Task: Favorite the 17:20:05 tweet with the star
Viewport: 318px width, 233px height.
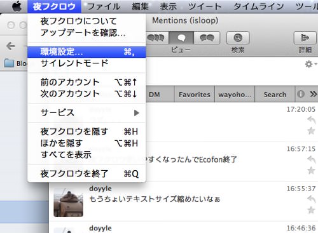Action: tap(311, 131)
